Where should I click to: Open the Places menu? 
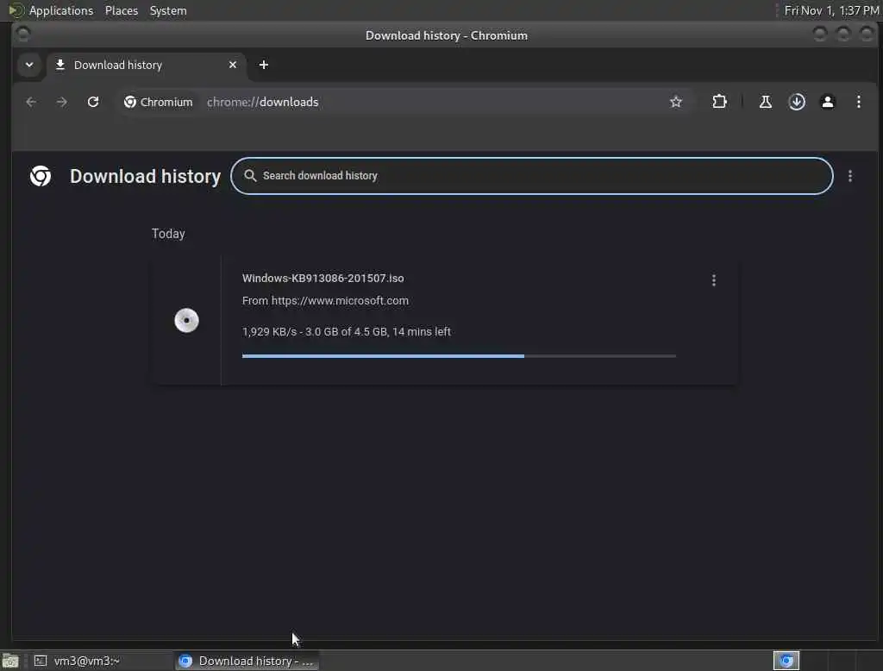click(121, 10)
